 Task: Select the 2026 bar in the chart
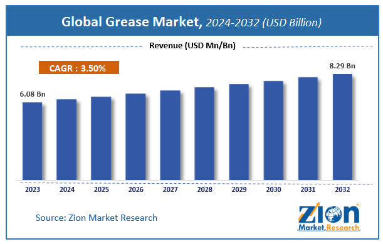coord(135,137)
